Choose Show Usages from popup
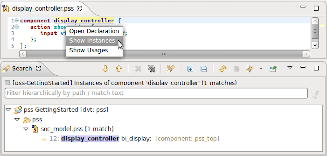This screenshot has width=327, height=156. point(94,50)
